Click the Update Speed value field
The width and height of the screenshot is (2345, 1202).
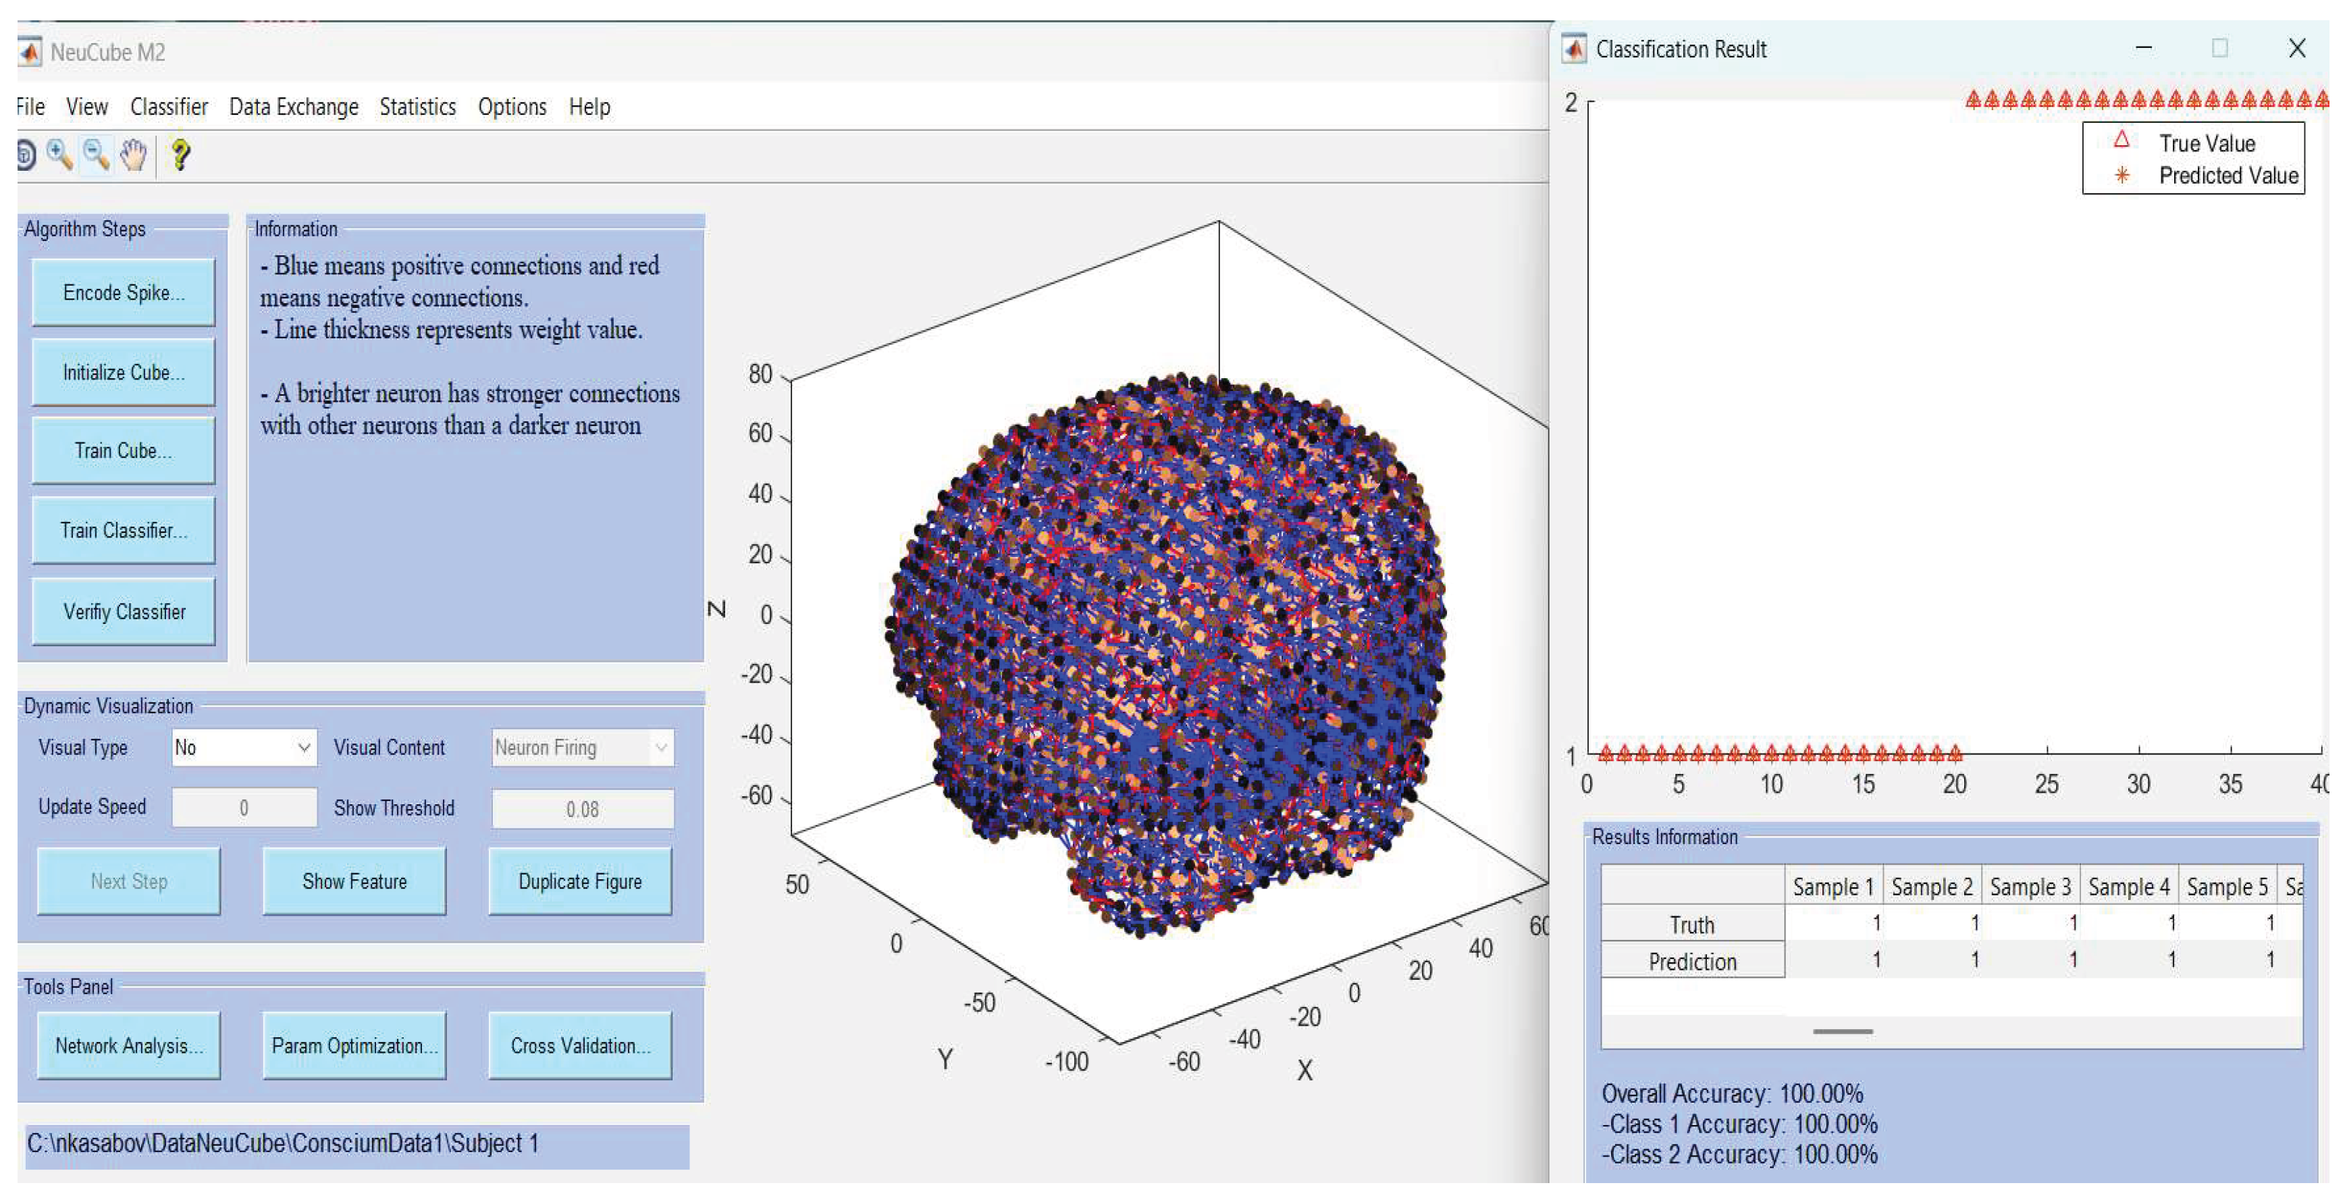(244, 808)
